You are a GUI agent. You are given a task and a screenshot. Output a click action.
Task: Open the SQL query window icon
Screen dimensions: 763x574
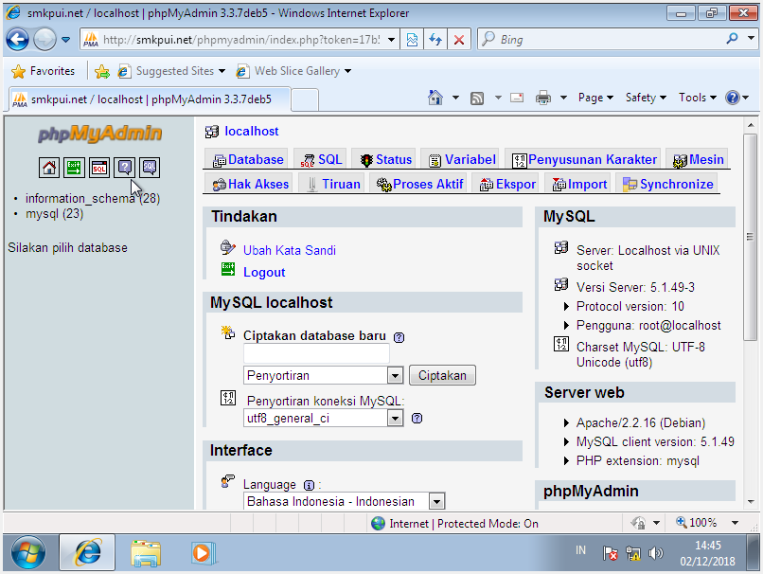(x=99, y=168)
